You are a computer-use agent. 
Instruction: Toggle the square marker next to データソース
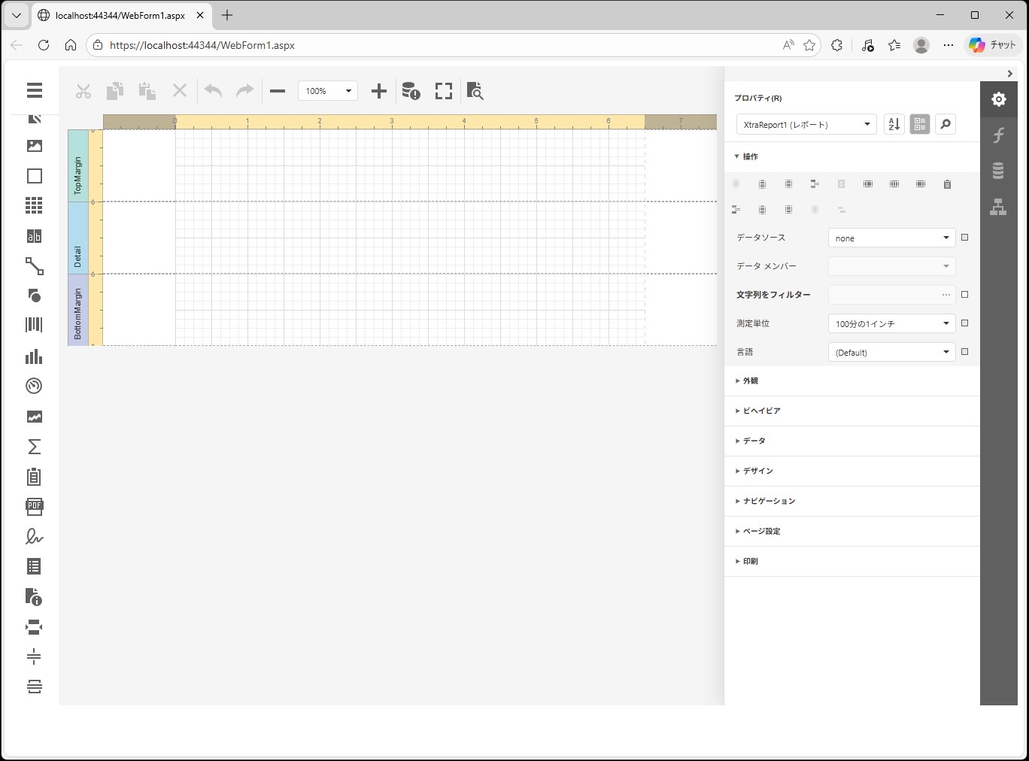pos(965,238)
